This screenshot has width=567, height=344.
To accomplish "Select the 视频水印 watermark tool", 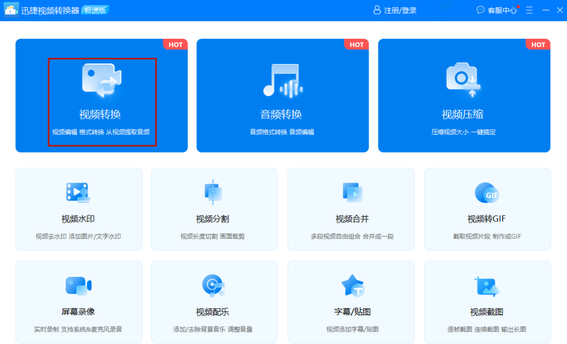I will click(x=78, y=209).
